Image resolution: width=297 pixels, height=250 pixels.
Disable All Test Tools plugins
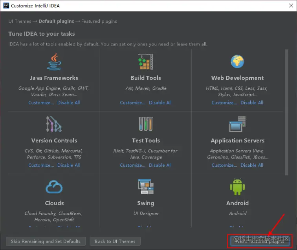coord(160,165)
